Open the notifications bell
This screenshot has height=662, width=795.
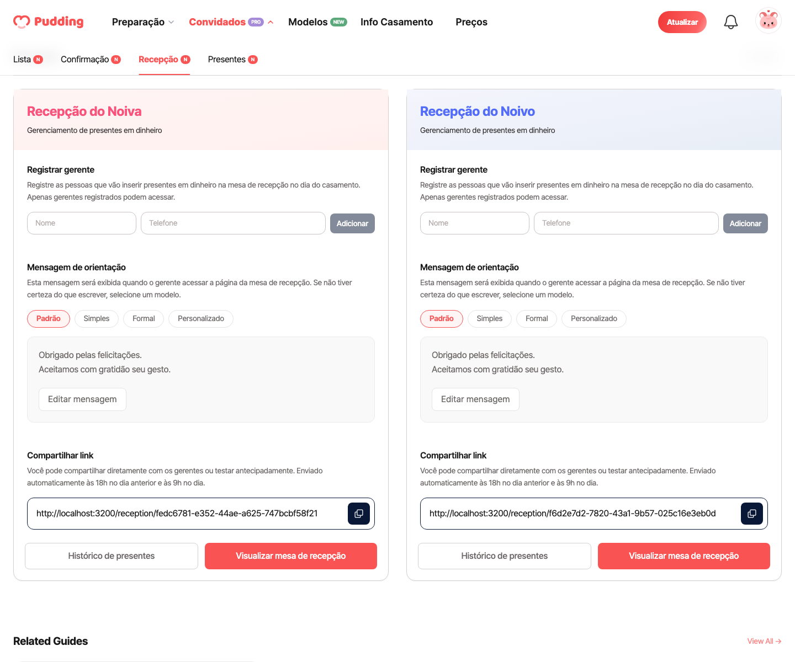coord(731,22)
